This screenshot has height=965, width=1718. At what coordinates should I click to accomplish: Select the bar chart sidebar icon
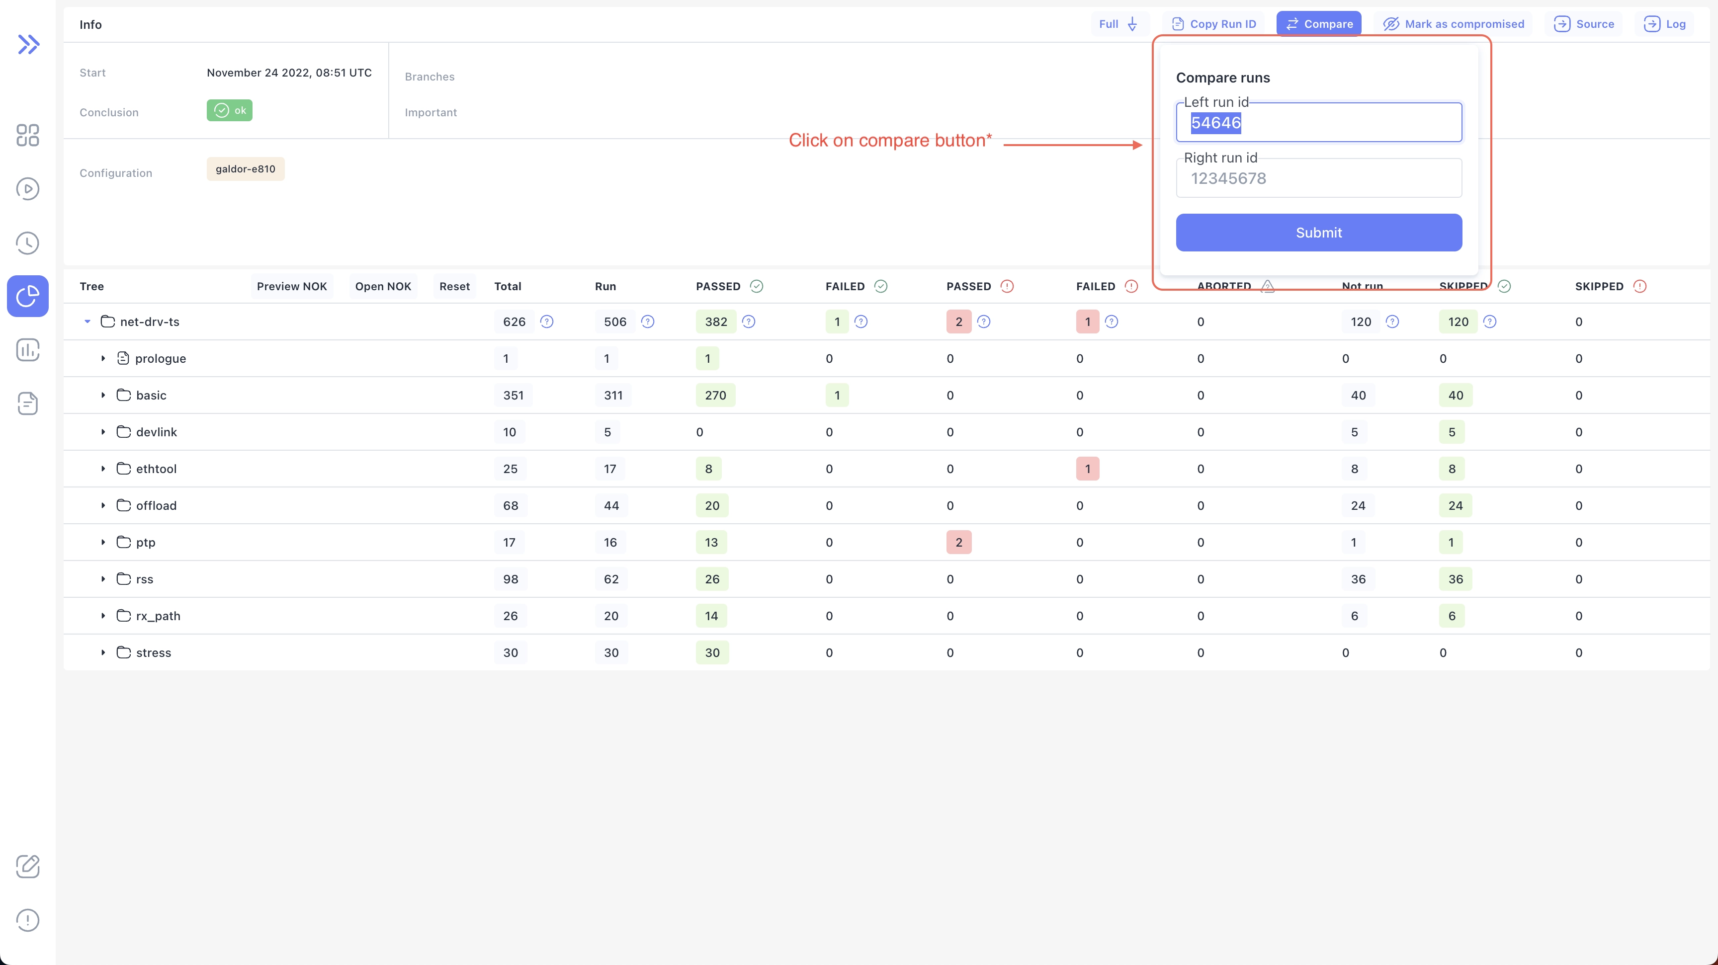[x=27, y=350]
